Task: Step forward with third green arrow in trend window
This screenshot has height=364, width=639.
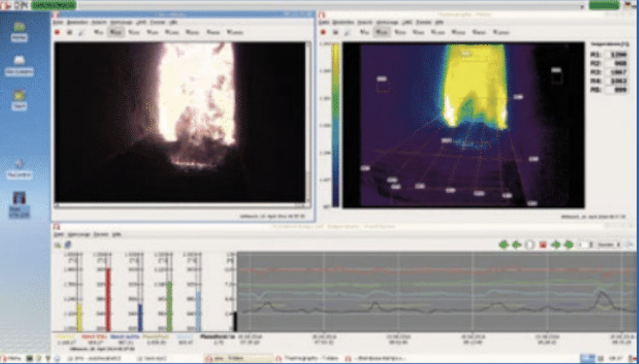Action: (x=555, y=244)
